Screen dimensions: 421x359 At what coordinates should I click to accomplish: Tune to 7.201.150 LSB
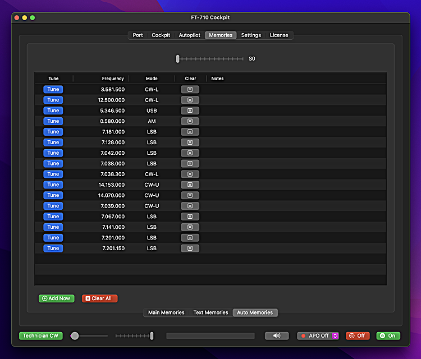tap(53, 248)
